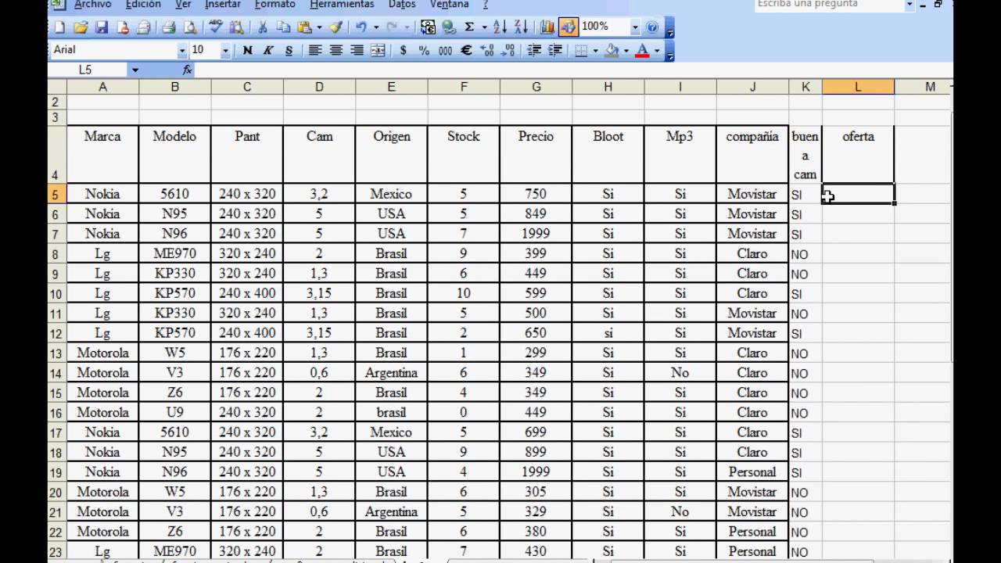Viewport: 1001px width, 563px height.
Task: Apply the fill color paint bucket
Action: tap(611, 50)
